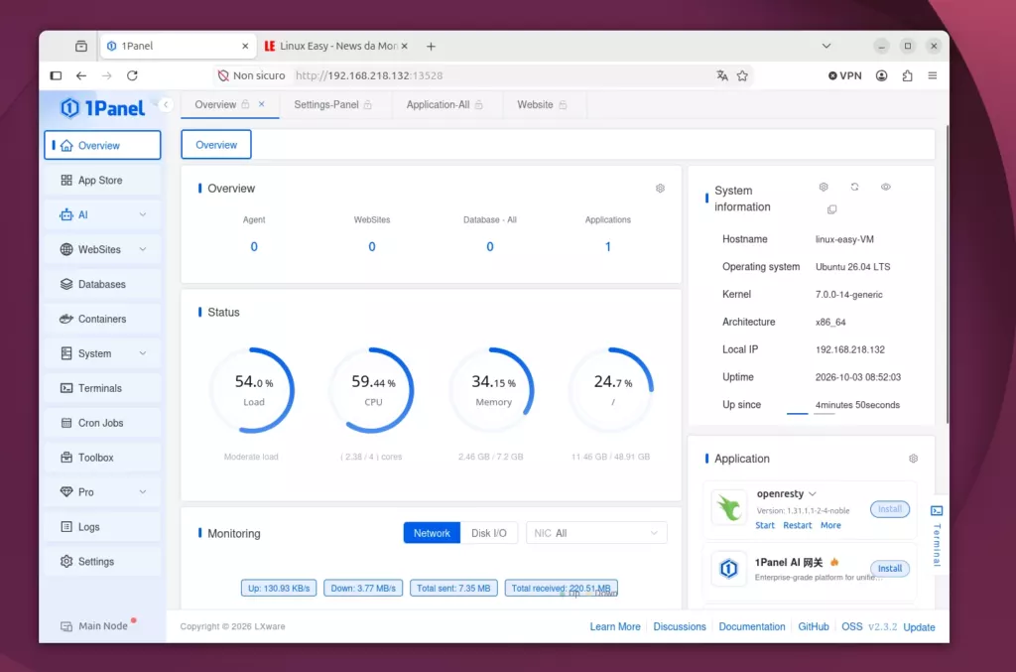1016x672 pixels.
Task: Open Settings in the sidebar
Action: click(x=102, y=561)
